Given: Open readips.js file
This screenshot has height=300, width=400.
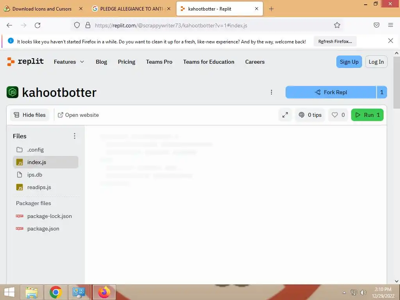Looking at the screenshot, I should tap(46, 187).
